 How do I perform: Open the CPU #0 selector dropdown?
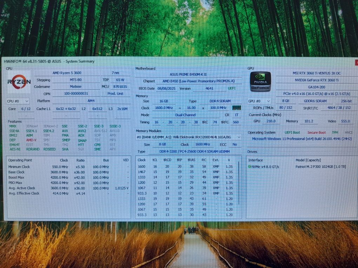click(x=18, y=101)
